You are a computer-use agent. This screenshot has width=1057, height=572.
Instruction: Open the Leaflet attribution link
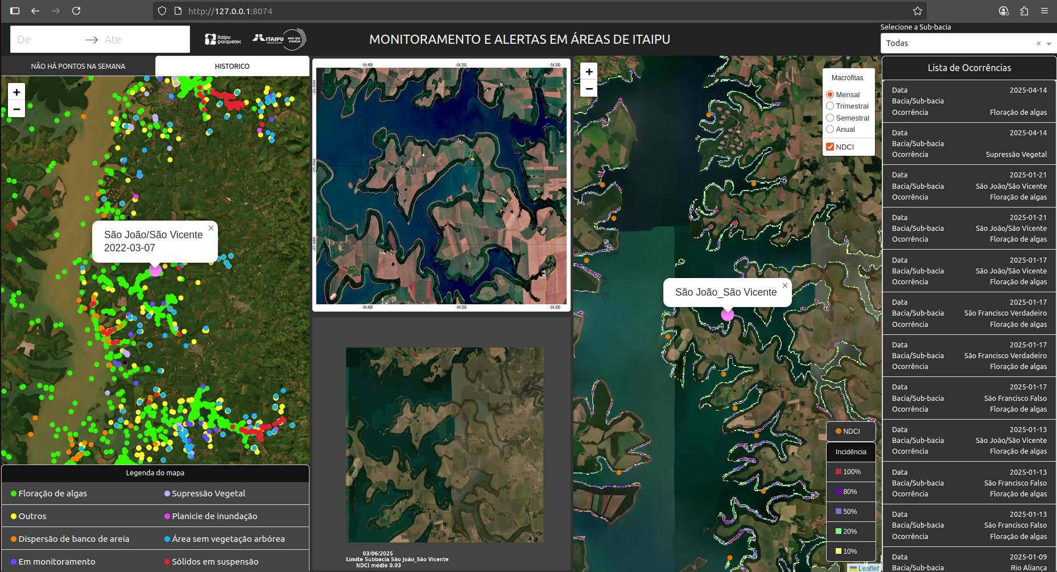coord(868,568)
